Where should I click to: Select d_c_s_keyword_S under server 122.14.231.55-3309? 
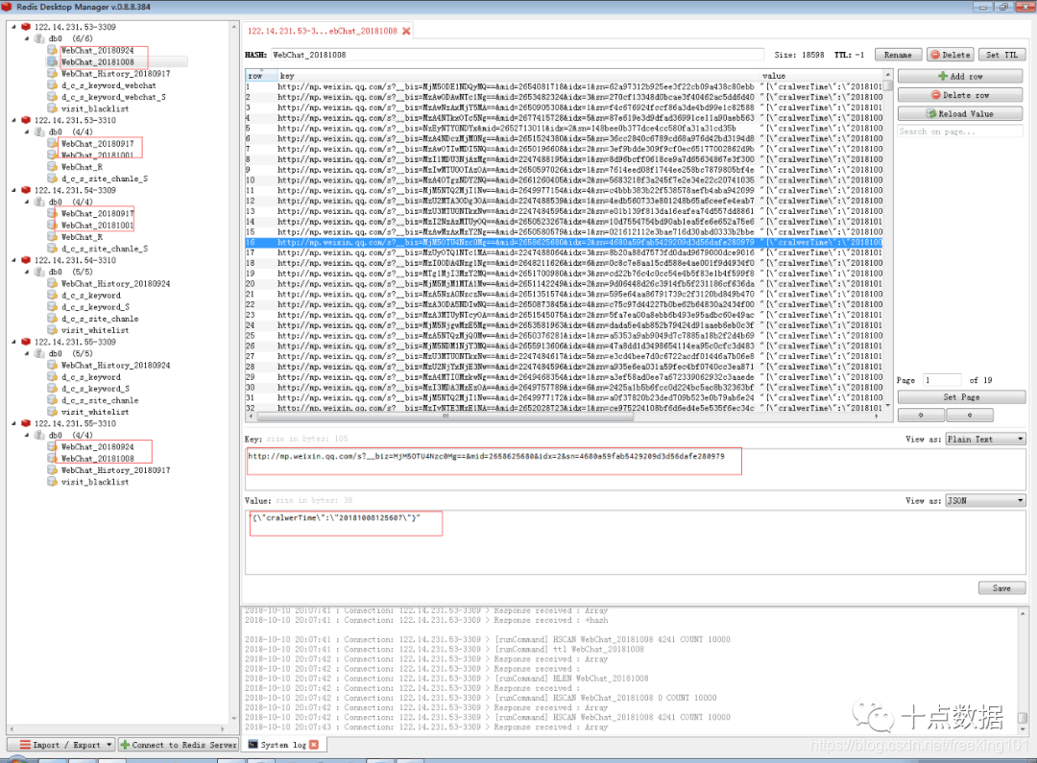tap(95, 389)
